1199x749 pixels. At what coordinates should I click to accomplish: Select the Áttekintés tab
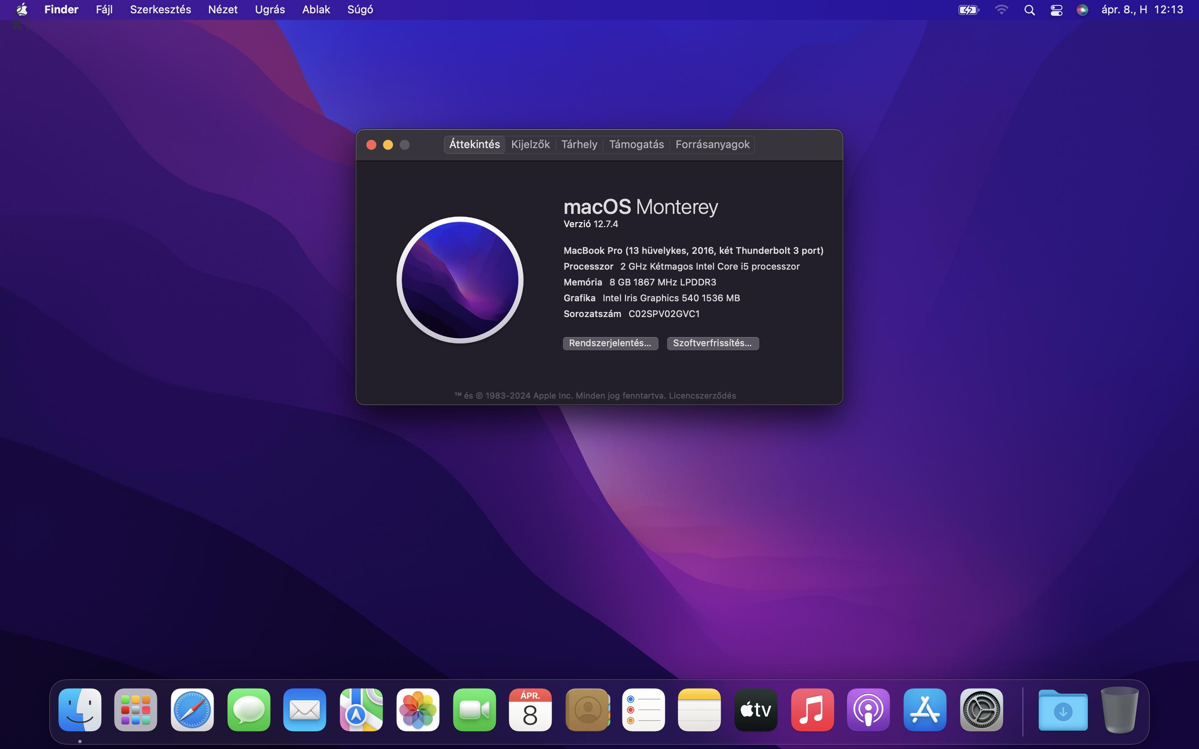tap(474, 144)
